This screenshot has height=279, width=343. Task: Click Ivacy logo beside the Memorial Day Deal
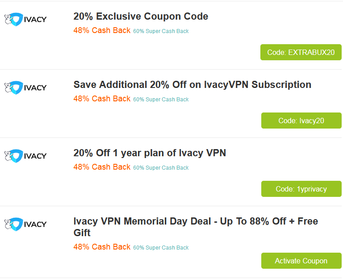[x=25, y=224]
